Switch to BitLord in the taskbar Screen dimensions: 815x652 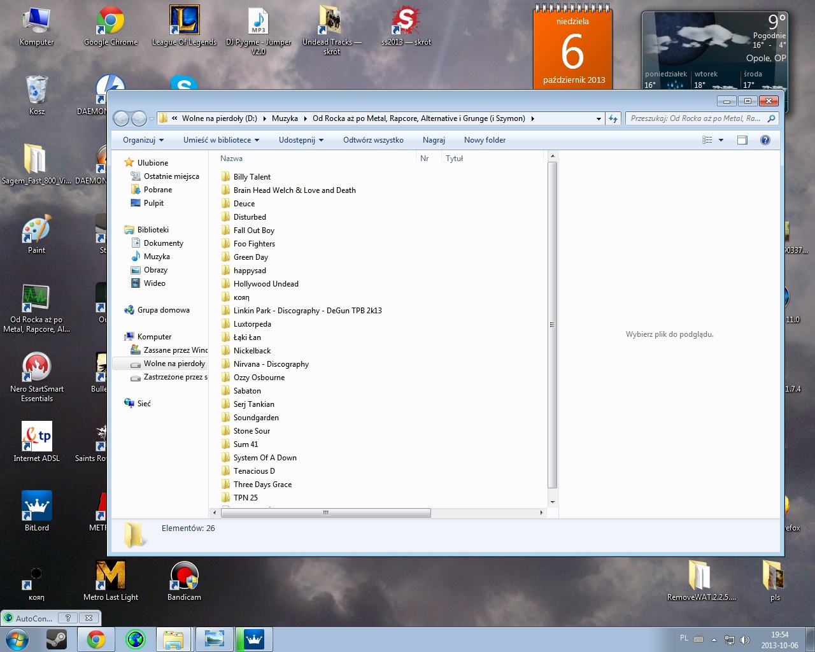[254, 639]
